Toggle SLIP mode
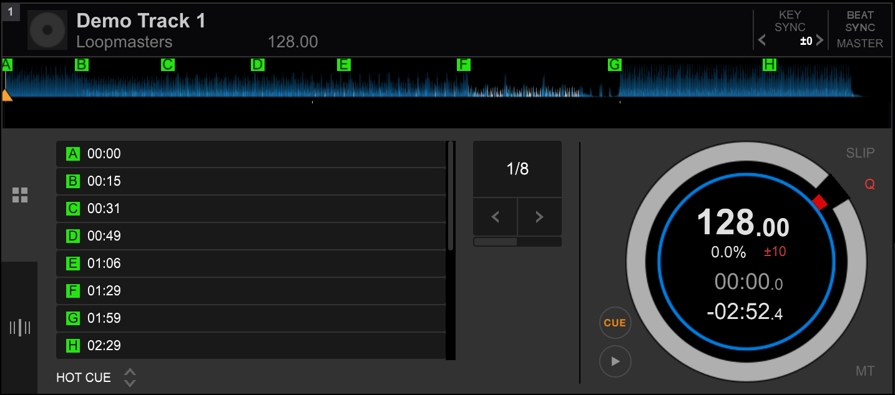This screenshot has width=895, height=395. (860, 153)
